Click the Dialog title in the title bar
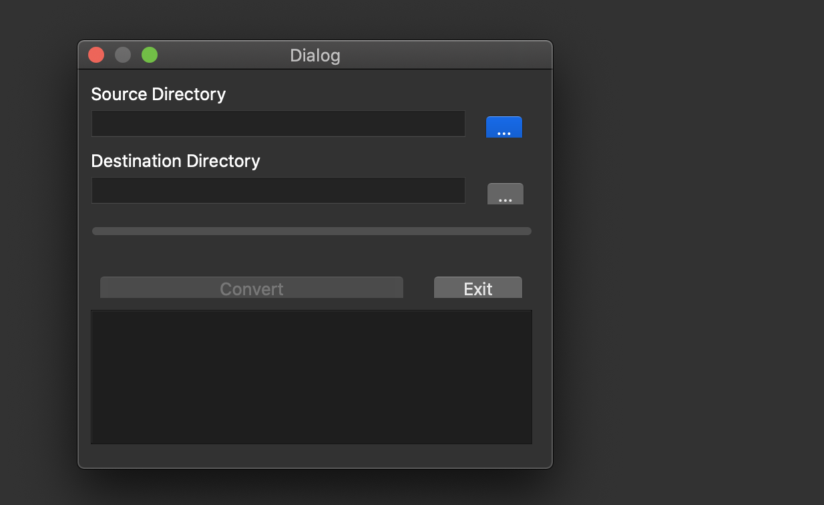 click(315, 55)
